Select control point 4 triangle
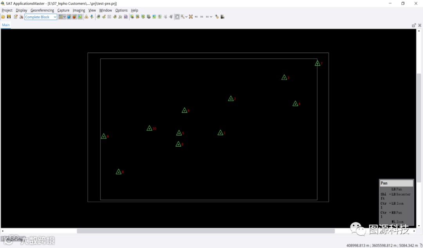The image size is (423, 248). pyautogui.click(x=295, y=104)
